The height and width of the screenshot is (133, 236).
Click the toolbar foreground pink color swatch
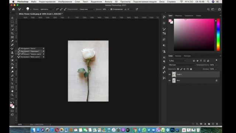tap(11, 105)
